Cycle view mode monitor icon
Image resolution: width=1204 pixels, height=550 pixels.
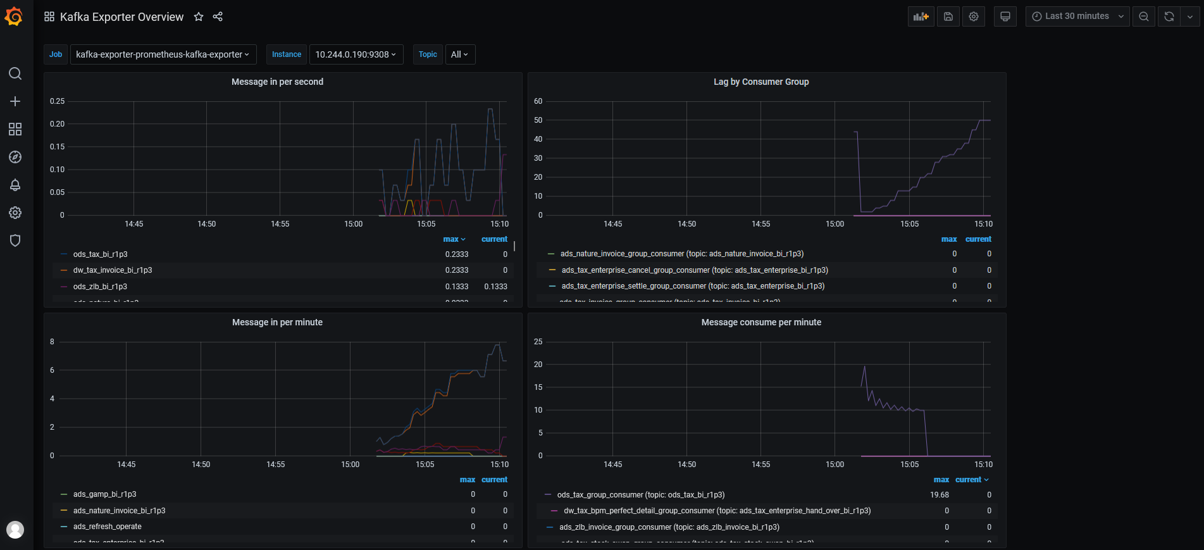point(1005,16)
